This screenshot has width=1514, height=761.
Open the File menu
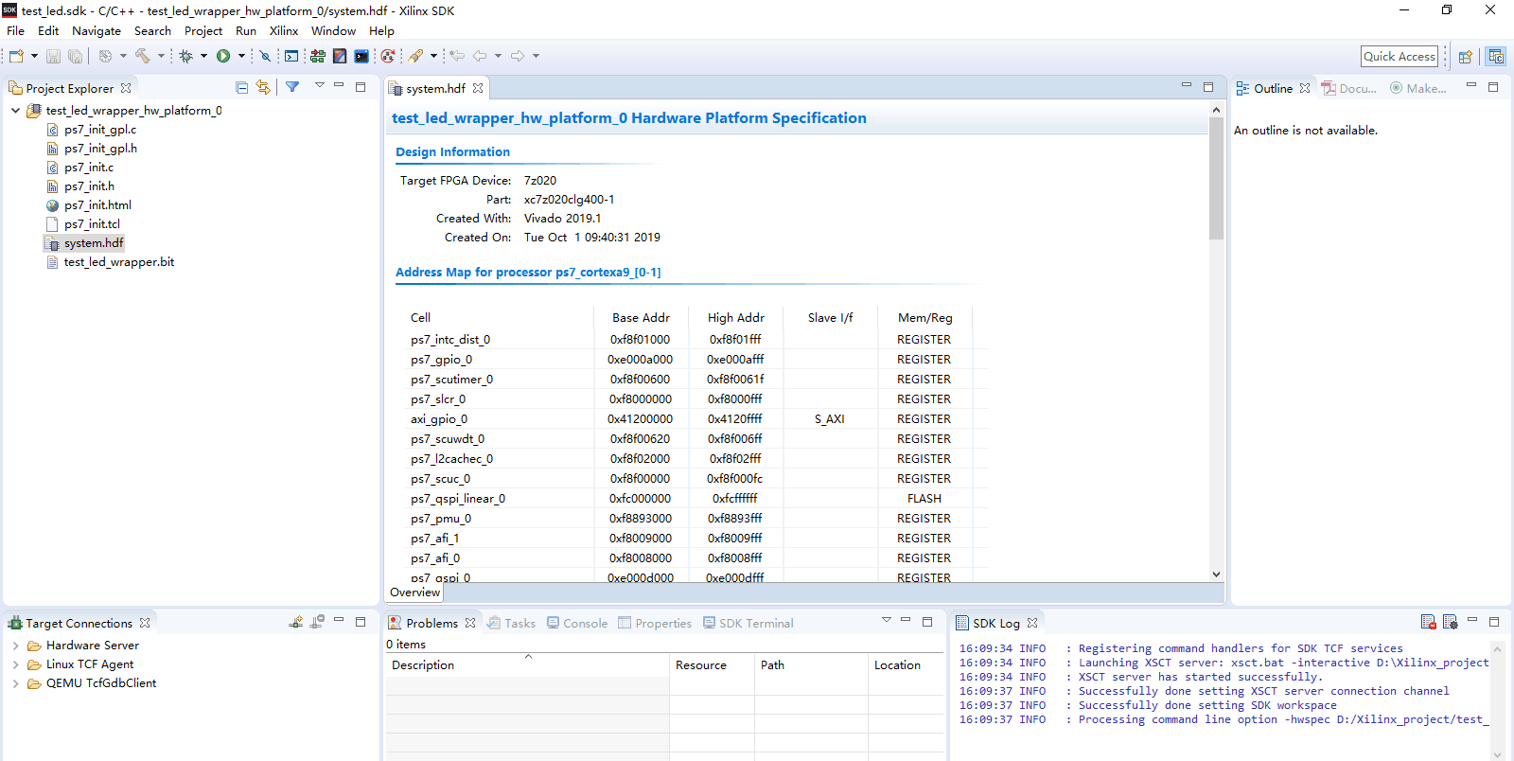[x=15, y=31]
